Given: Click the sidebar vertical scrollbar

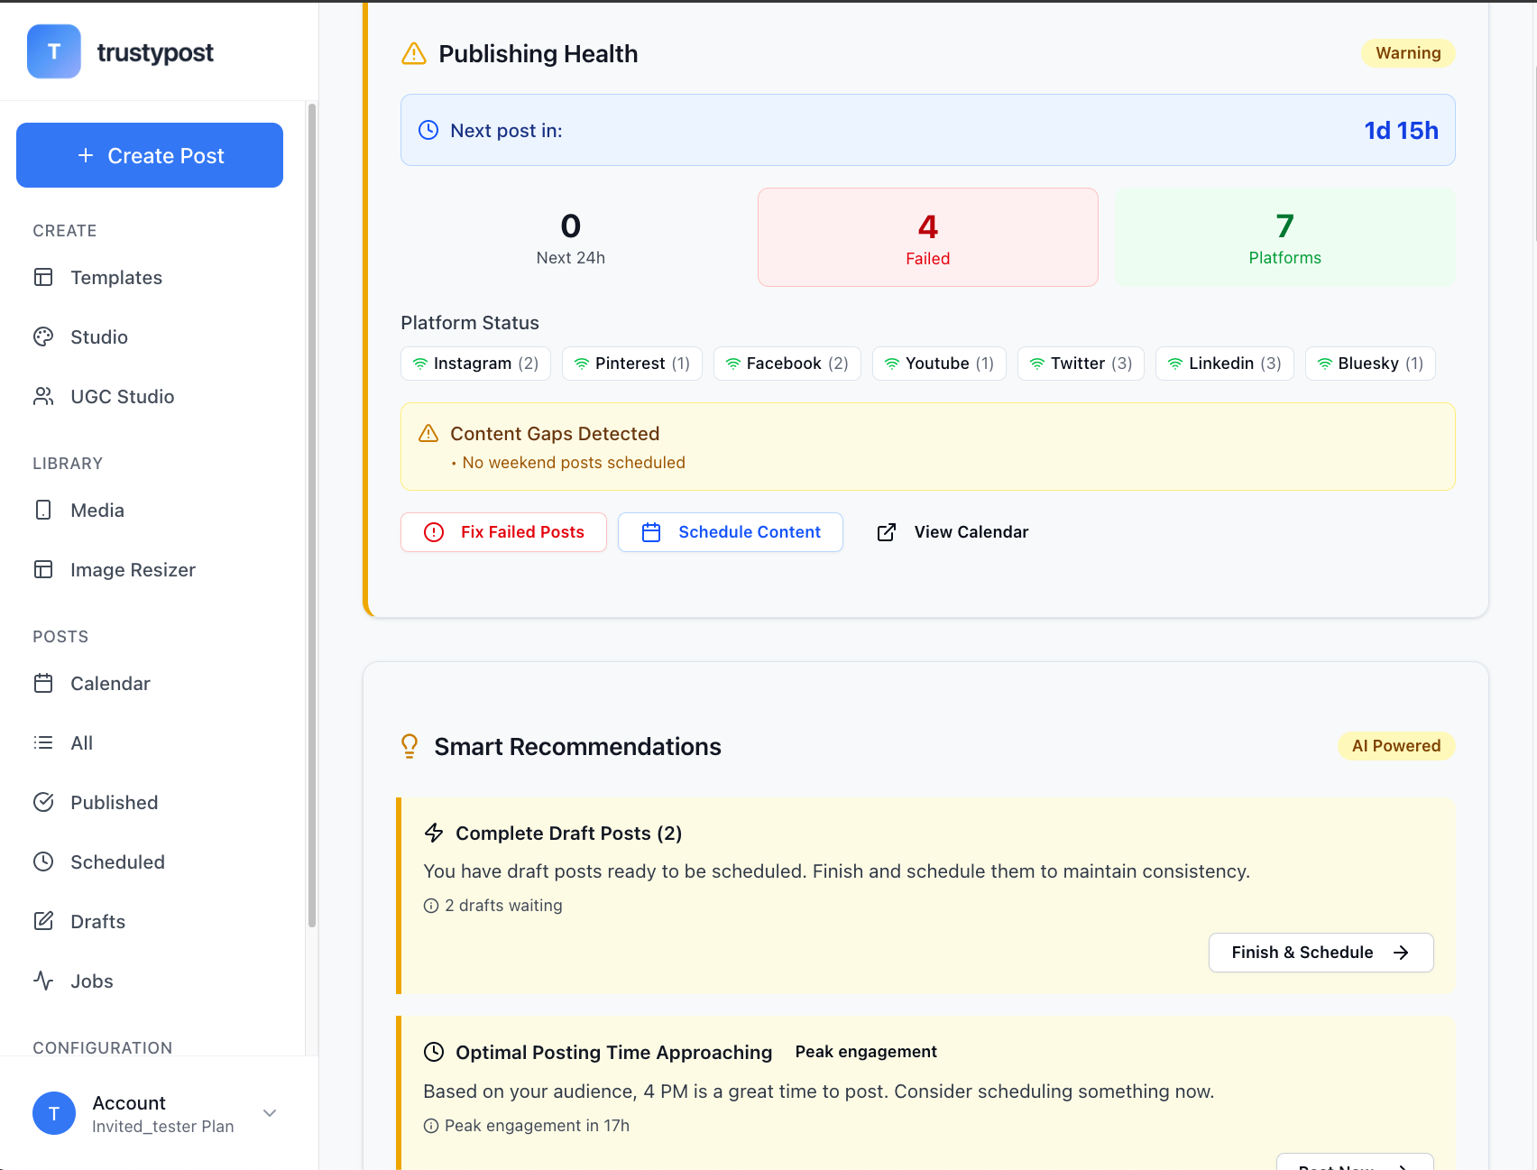Looking at the screenshot, I should [x=312, y=514].
